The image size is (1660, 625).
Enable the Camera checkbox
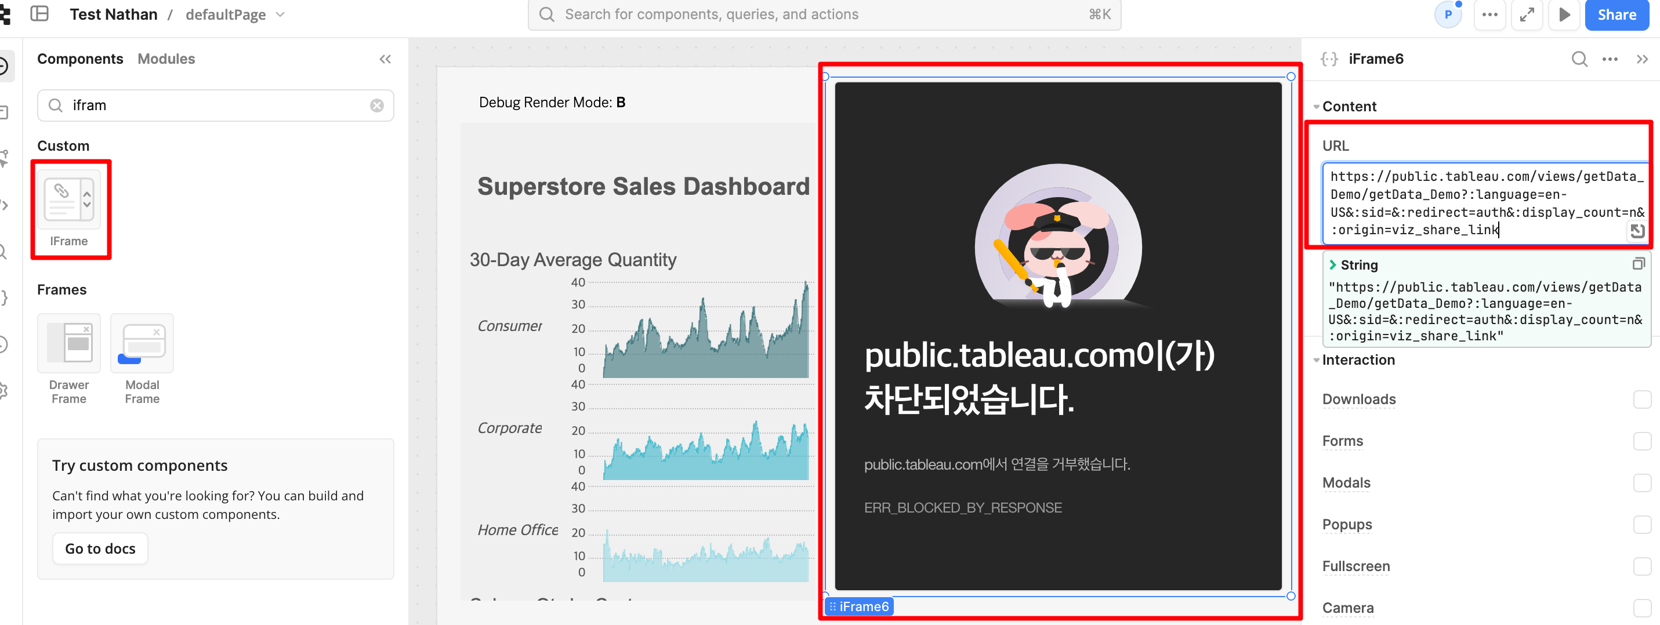pyautogui.click(x=1642, y=608)
